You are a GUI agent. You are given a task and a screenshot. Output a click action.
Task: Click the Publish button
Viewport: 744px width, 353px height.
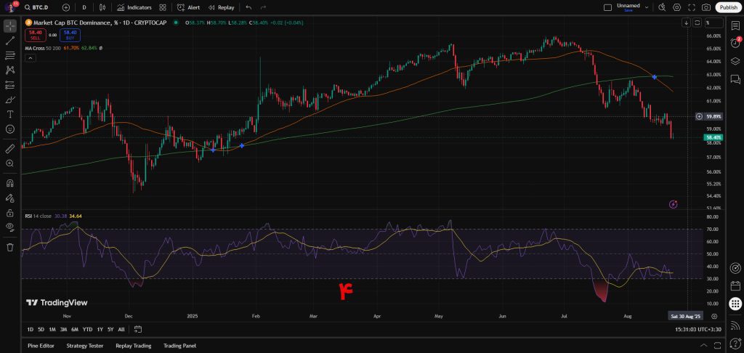[x=729, y=7]
